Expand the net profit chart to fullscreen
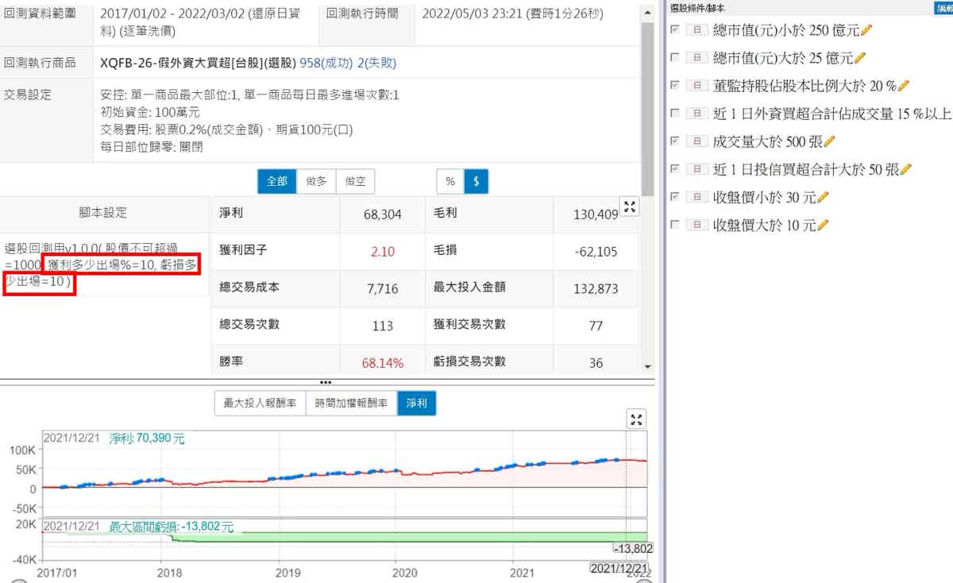 [636, 419]
